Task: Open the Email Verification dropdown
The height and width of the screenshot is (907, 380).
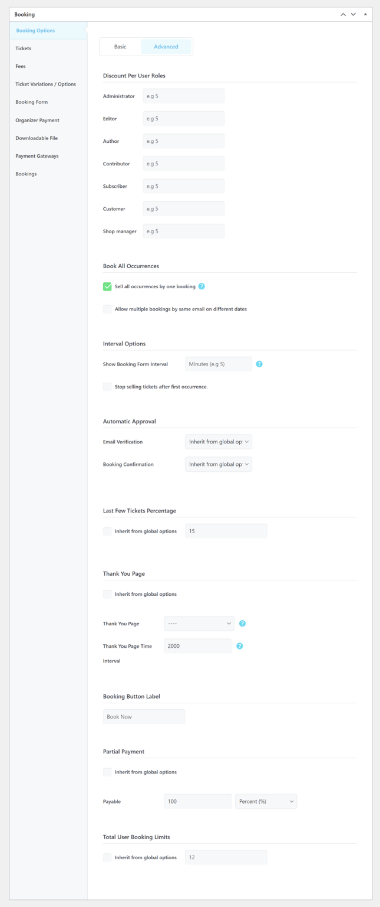Action: [x=219, y=441]
